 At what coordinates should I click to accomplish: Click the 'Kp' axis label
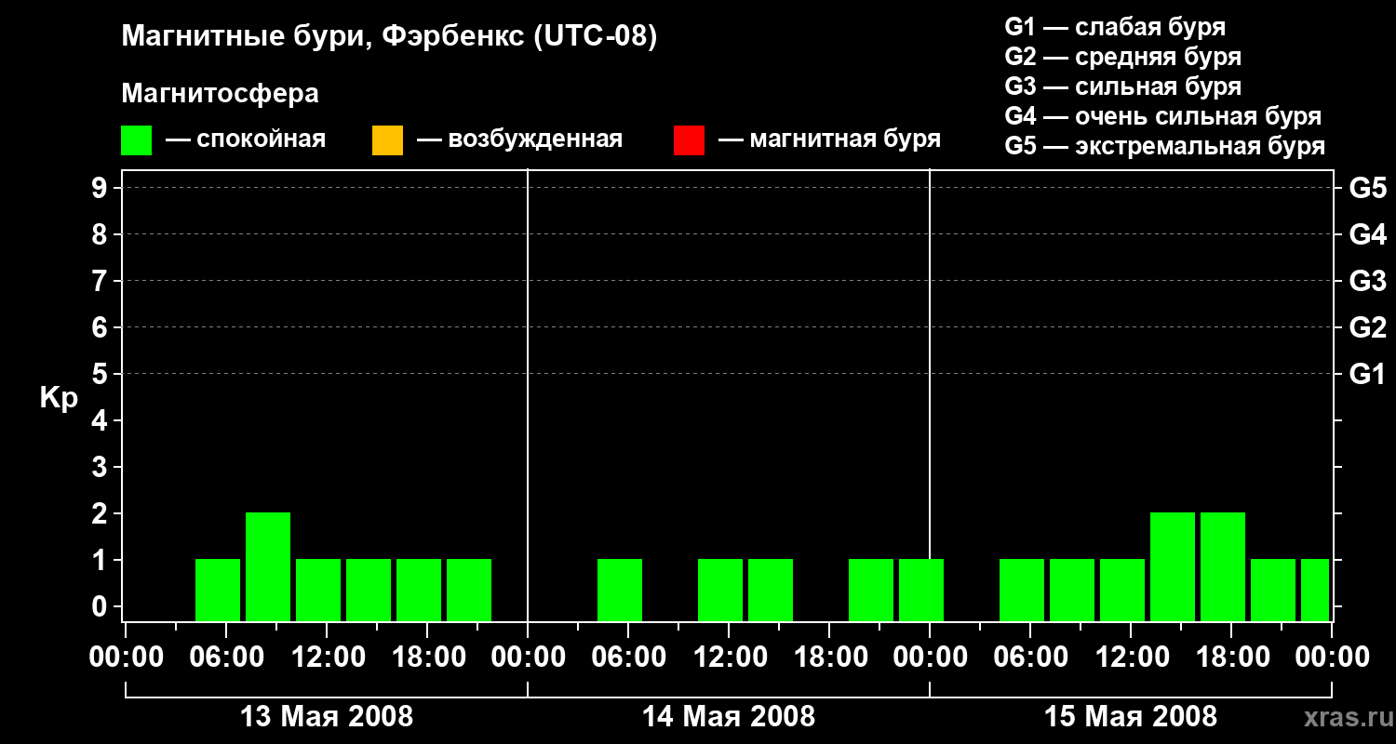coord(59,398)
